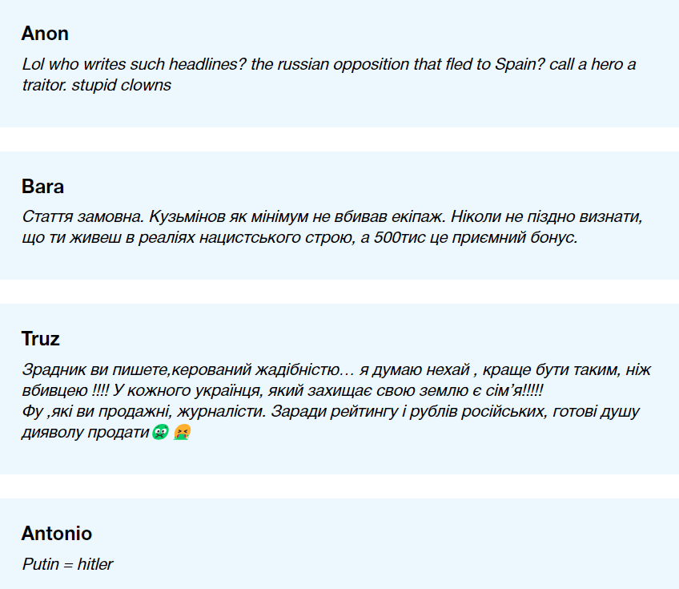679x589 pixels.
Task: Click the white gap between Anon and Bara comments
Action: (x=339, y=139)
